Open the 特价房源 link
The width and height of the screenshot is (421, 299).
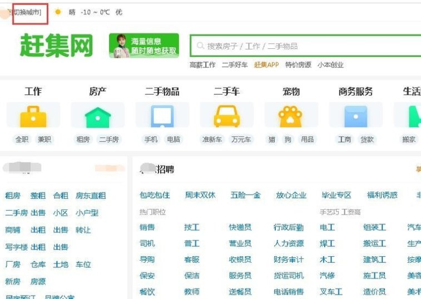(298, 64)
